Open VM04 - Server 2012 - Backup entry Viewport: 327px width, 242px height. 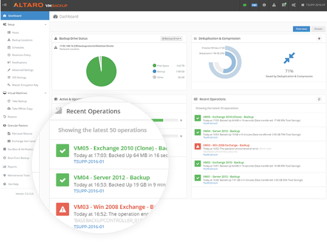(221, 131)
